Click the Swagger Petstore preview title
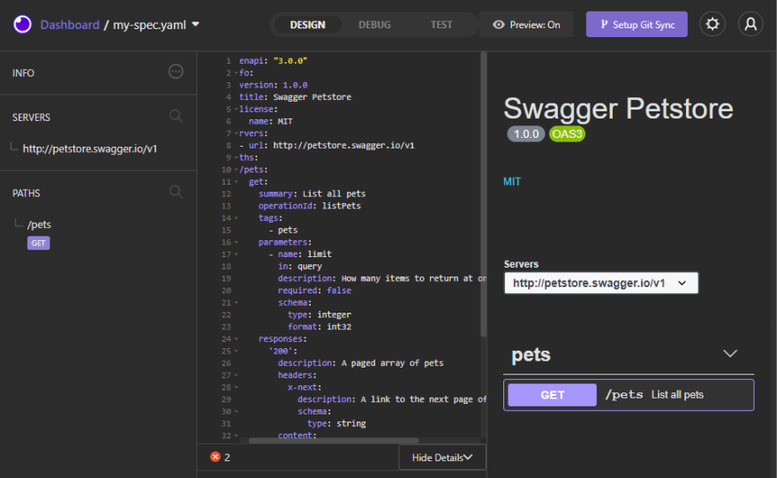Viewport: 777px width, 478px height. click(618, 108)
